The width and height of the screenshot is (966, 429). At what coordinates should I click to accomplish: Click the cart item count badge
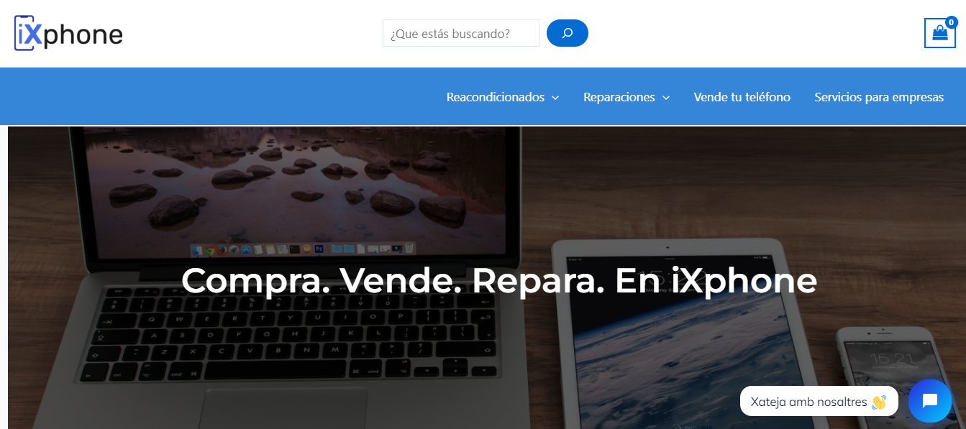[x=952, y=22]
